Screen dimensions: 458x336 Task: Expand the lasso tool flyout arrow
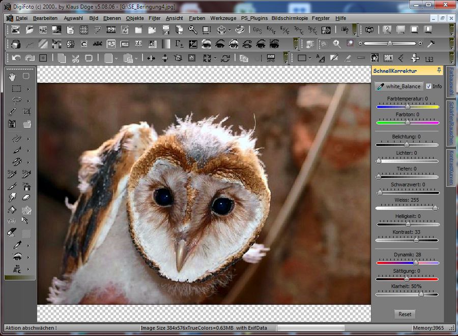28,100
